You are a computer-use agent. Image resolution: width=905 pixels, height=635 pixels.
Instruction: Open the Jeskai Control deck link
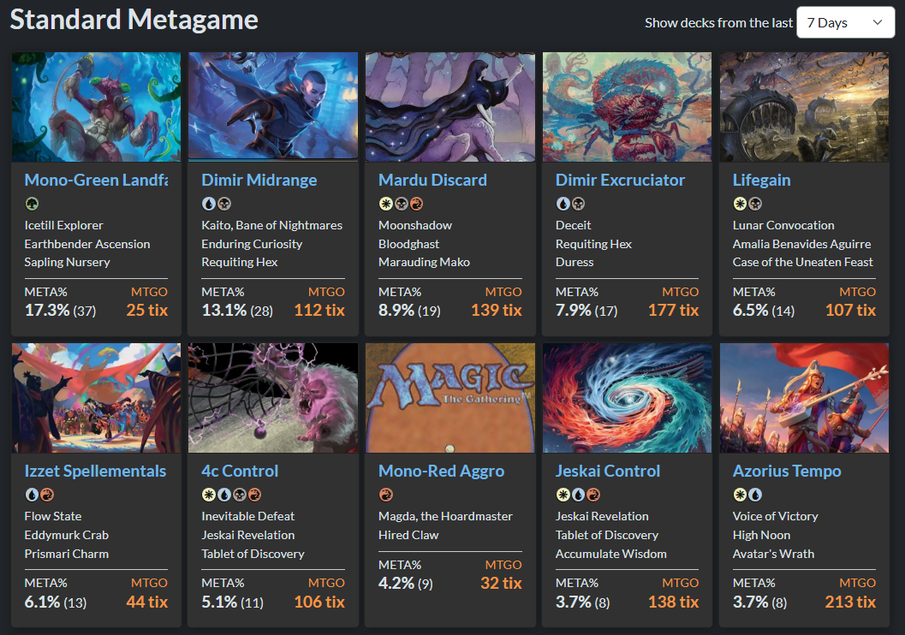point(608,472)
